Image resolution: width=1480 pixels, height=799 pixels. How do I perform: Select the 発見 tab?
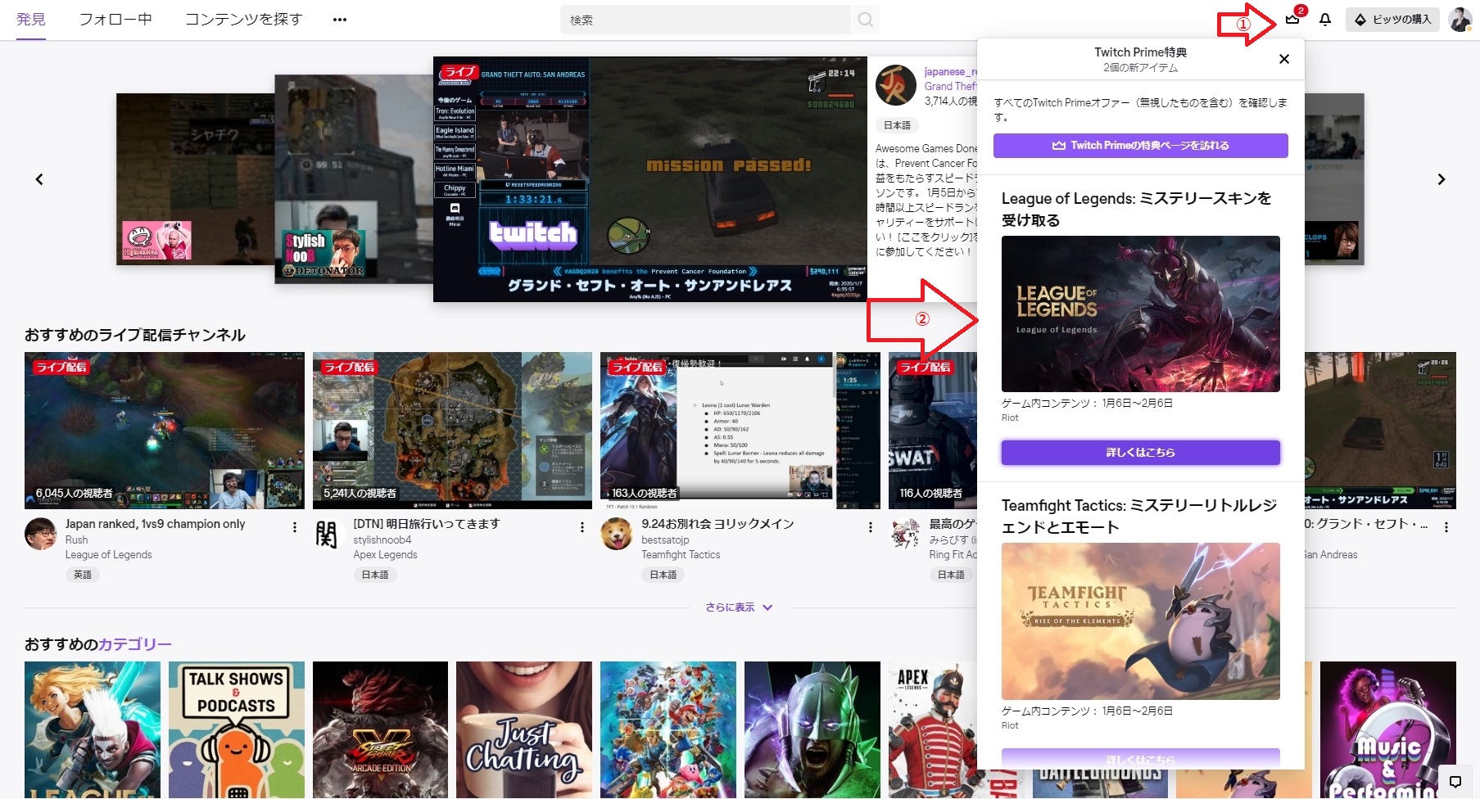[31, 19]
